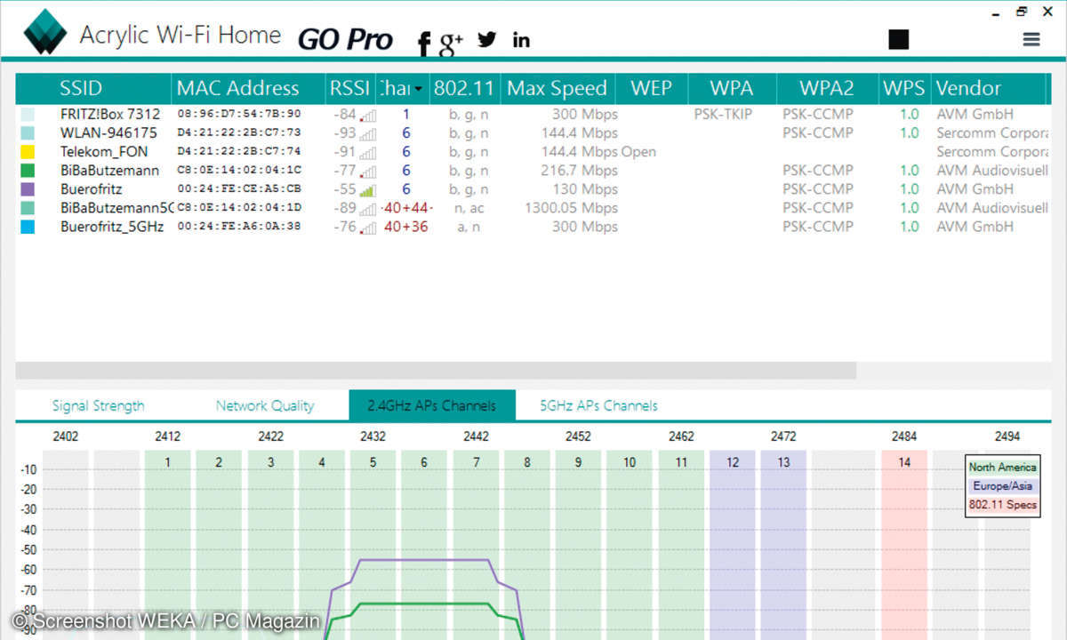
Task: Select the Buerofritz_5GHz network name
Action: point(112,227)
